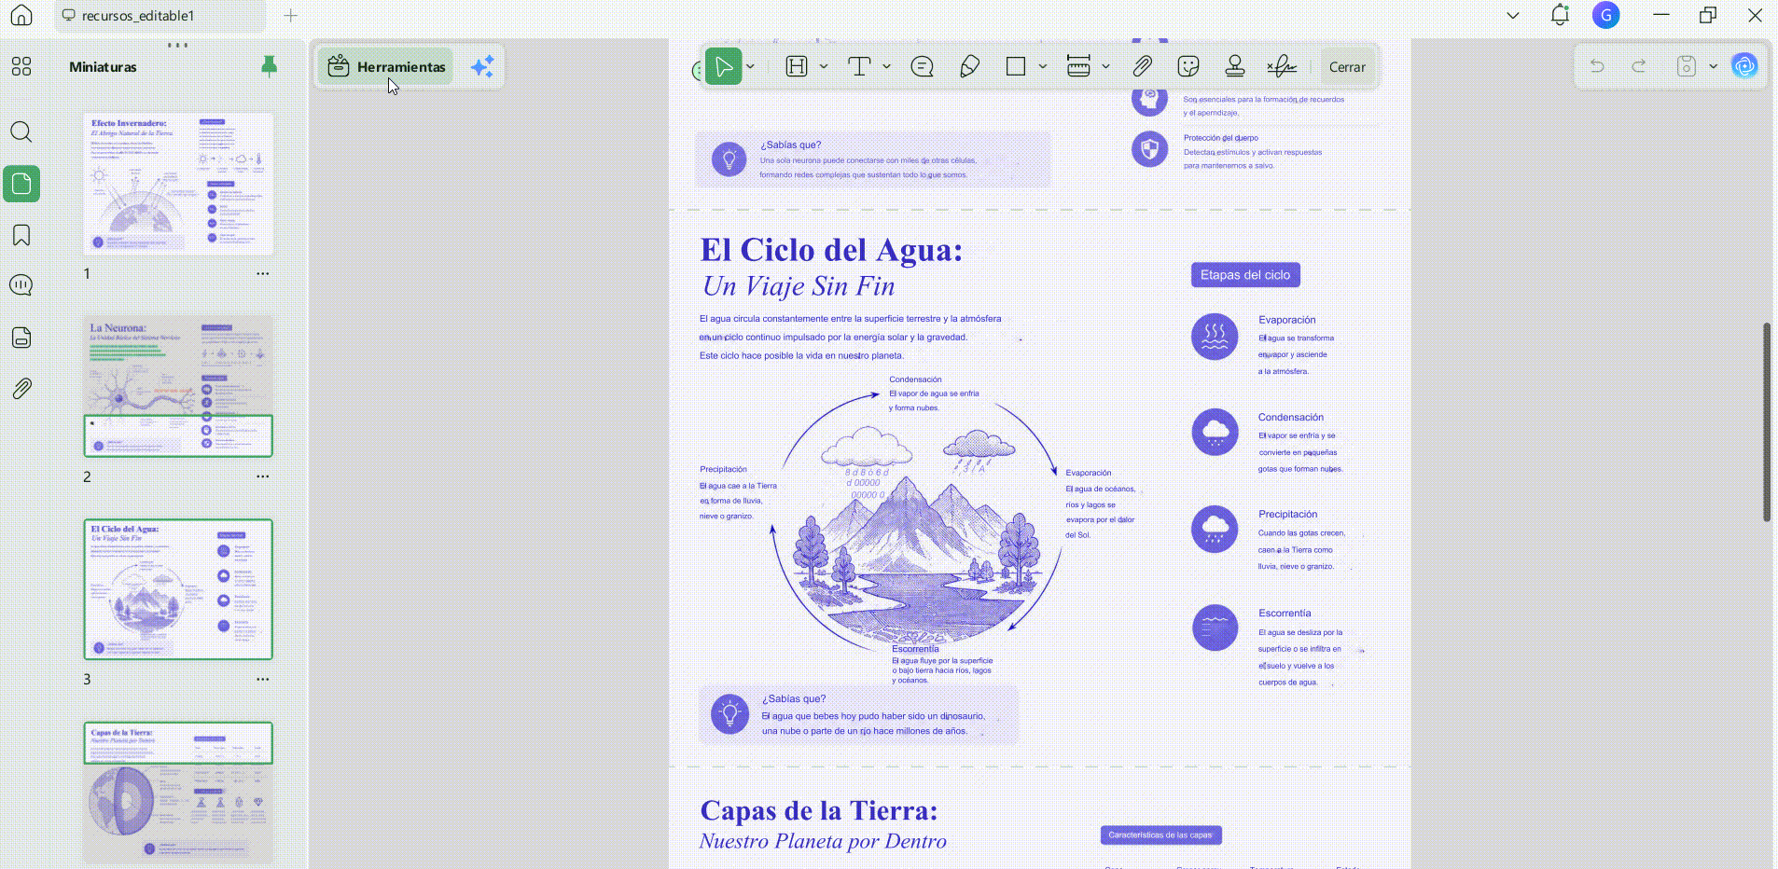Click the four-squares grid icon in left sidebar

click(21, 66)
